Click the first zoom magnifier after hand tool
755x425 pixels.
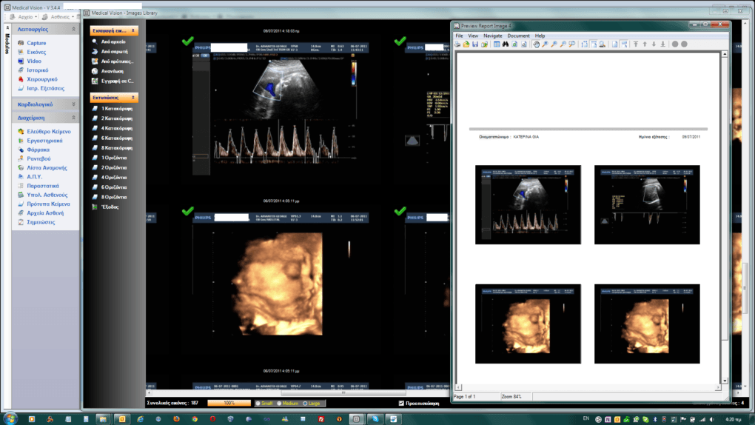pyautogui.click(x=545, y=44)
